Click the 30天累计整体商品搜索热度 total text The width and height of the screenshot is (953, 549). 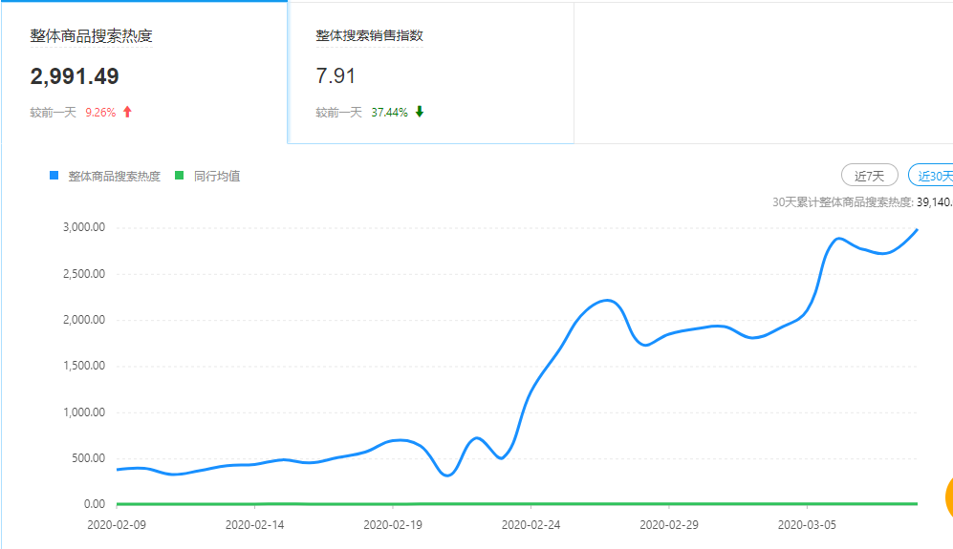tap(862, 202)
